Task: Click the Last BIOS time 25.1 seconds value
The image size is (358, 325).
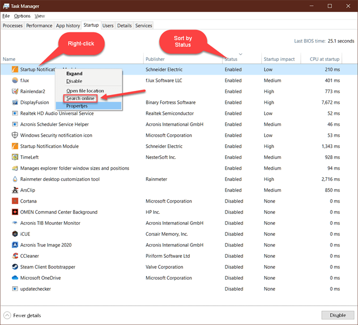Action: pos(341,41)
